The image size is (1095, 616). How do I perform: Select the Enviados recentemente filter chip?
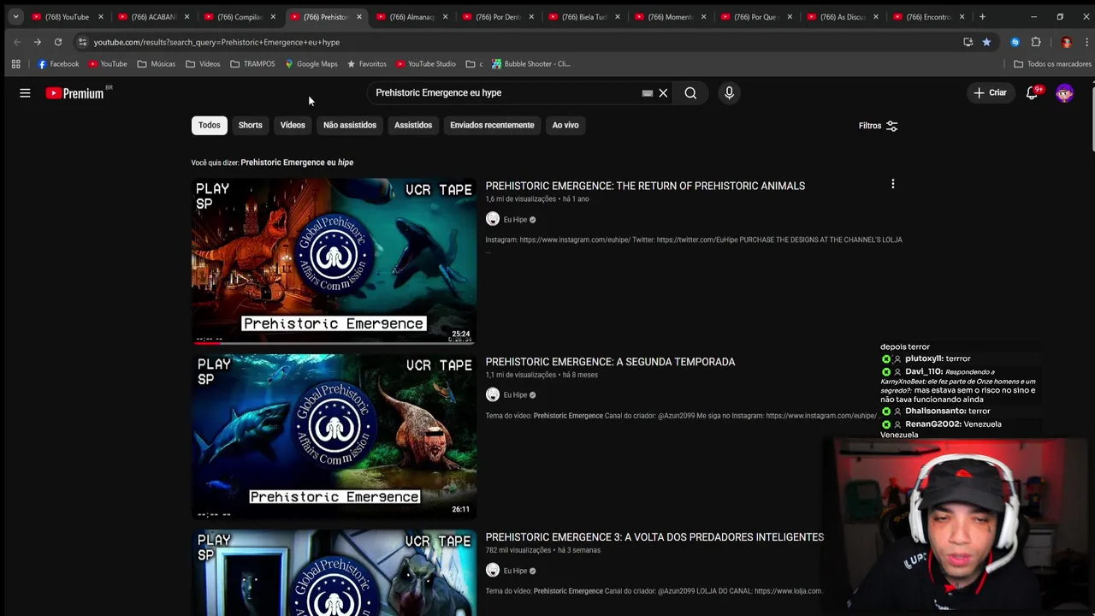(x=492, y=125)
